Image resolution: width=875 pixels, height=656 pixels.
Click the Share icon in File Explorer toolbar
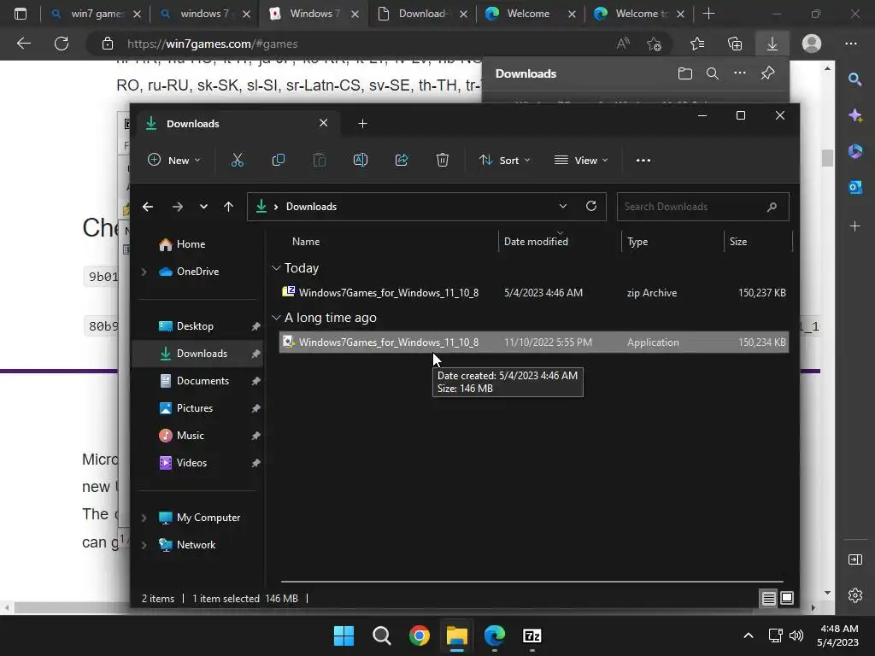click(x=402, y=160)
